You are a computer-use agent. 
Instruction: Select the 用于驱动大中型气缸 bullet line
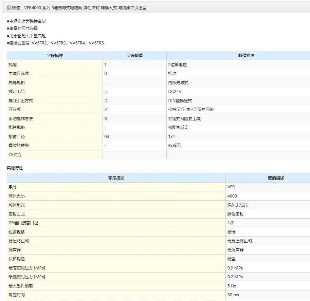[x=26, y=36]
